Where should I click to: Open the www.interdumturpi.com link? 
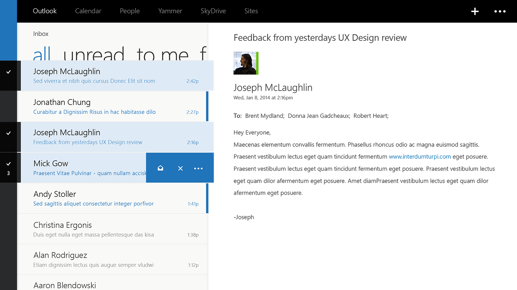click(420, 157)
